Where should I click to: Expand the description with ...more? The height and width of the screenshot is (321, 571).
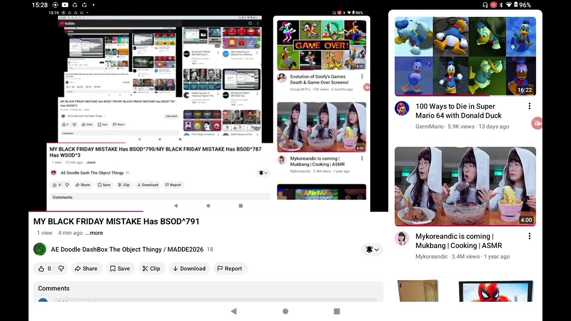click(x=94, y=233)
